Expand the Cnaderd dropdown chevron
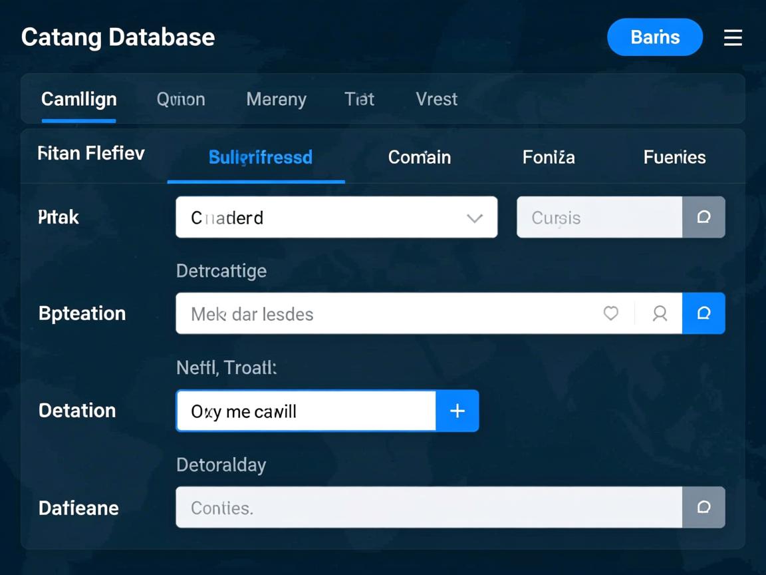This screenshot has width=766, height=575. coord(474,218)
